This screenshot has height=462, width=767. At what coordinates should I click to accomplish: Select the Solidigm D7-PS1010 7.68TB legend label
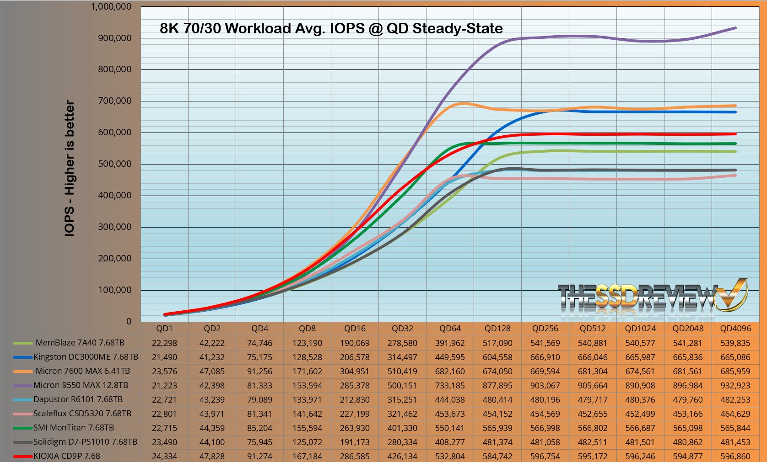point(85,442)
